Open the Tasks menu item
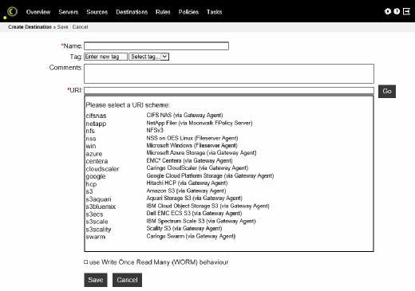415x291 pixels. click(x=214, y=12)
